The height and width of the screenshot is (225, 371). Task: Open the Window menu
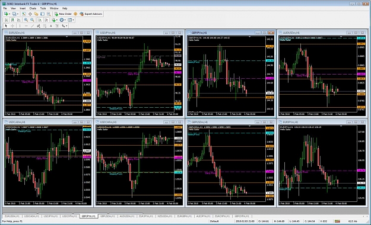(54, 8)
